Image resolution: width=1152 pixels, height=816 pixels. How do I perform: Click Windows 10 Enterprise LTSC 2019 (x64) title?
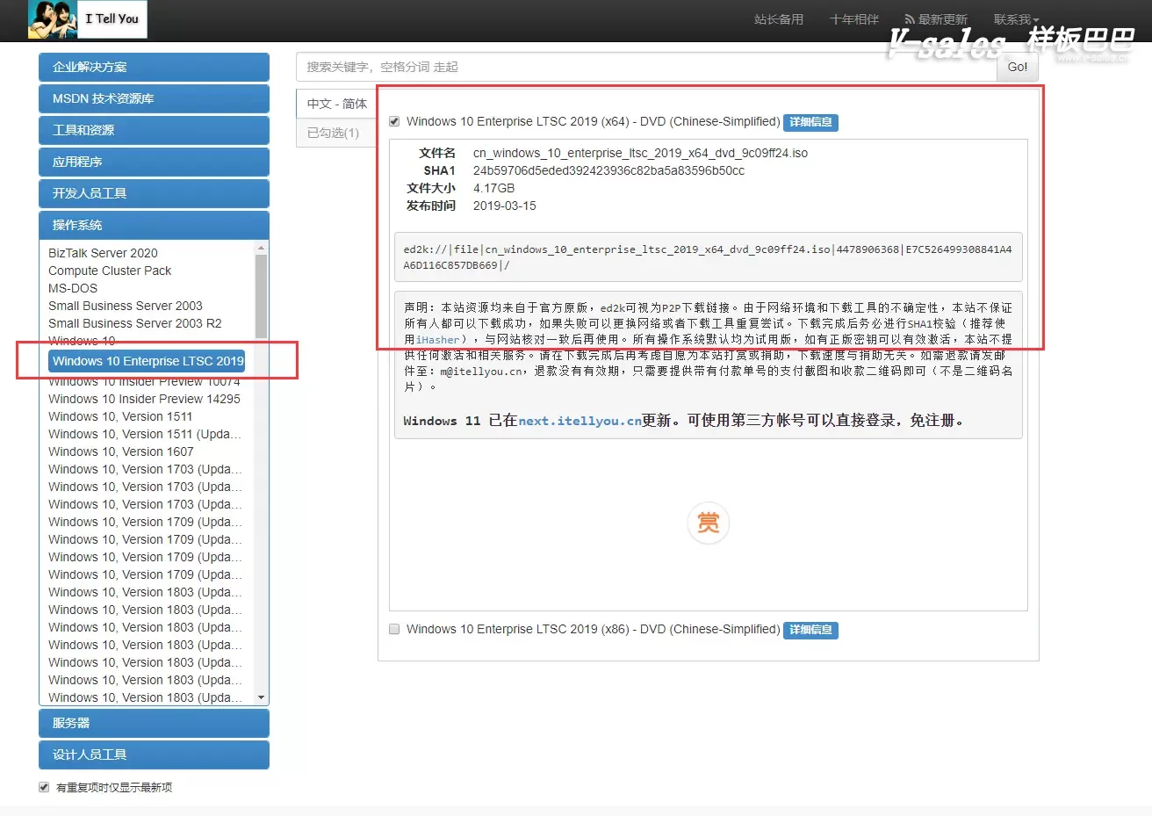point(593,121)
